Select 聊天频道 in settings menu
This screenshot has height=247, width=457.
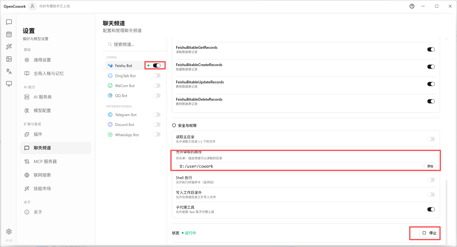tap(56, 148)
